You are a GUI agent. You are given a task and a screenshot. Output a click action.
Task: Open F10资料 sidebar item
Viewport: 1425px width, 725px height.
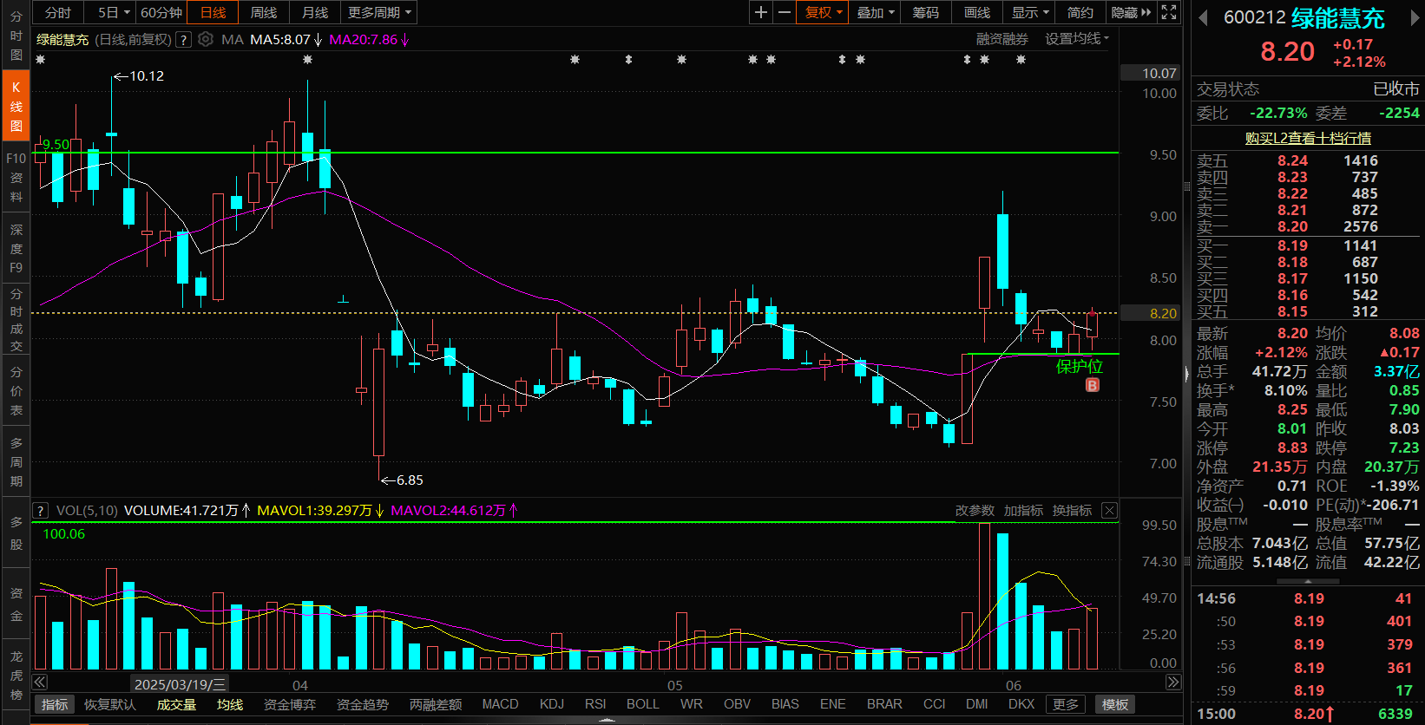(16, 178)
